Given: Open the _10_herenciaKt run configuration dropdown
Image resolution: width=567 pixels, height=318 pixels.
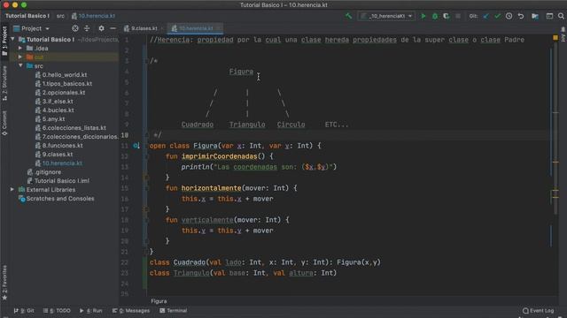Looking at the screenshot, I should [x=386, y=16].
